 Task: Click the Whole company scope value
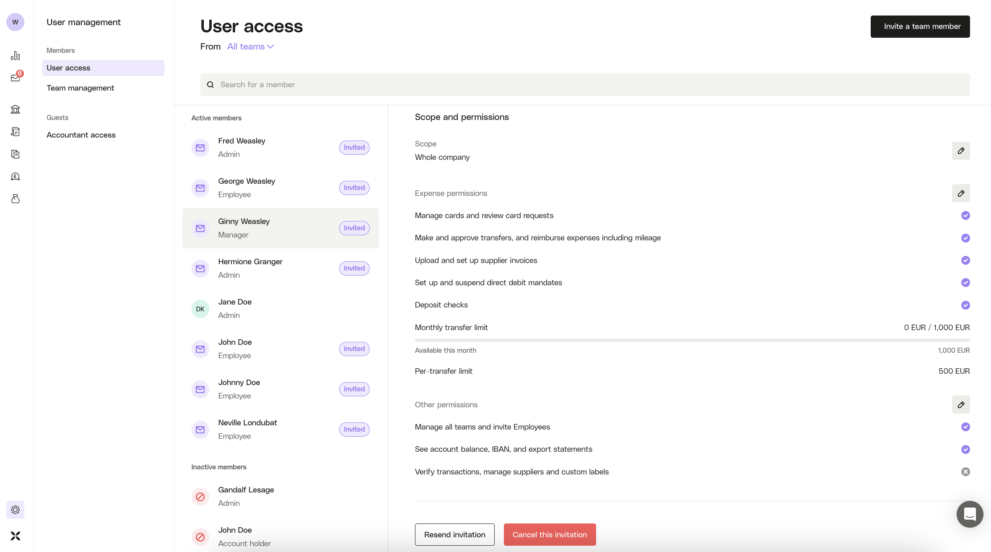[442, 157]
